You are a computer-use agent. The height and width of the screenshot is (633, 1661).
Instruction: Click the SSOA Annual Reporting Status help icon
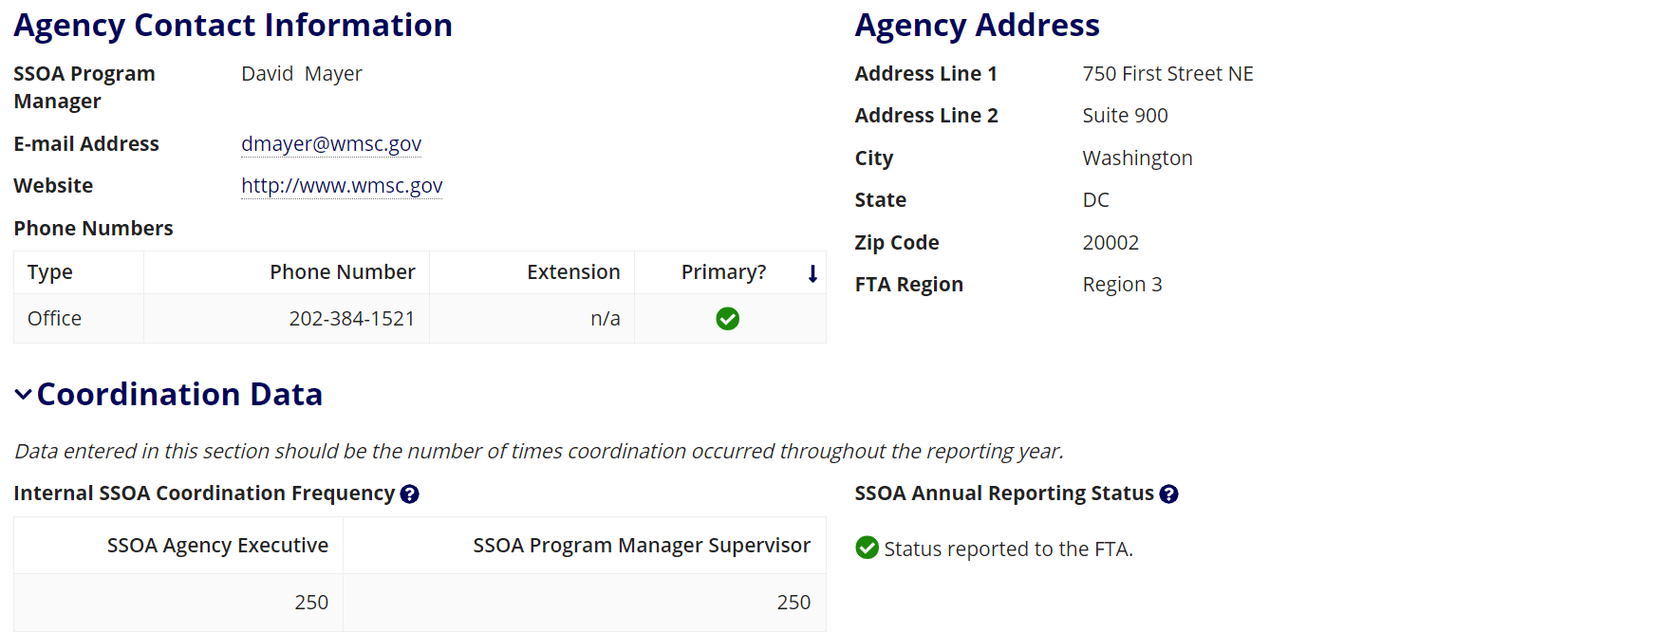pyautogui.click(x=1168, y=494)
